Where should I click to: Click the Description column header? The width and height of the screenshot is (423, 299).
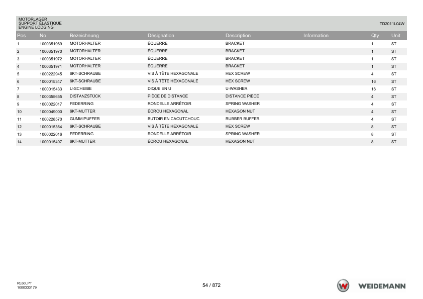pos(238,36)
